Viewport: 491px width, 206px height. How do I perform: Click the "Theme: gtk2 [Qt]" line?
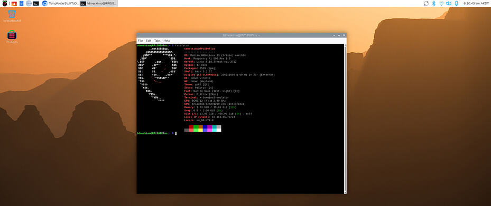click(x=197, y=85)
